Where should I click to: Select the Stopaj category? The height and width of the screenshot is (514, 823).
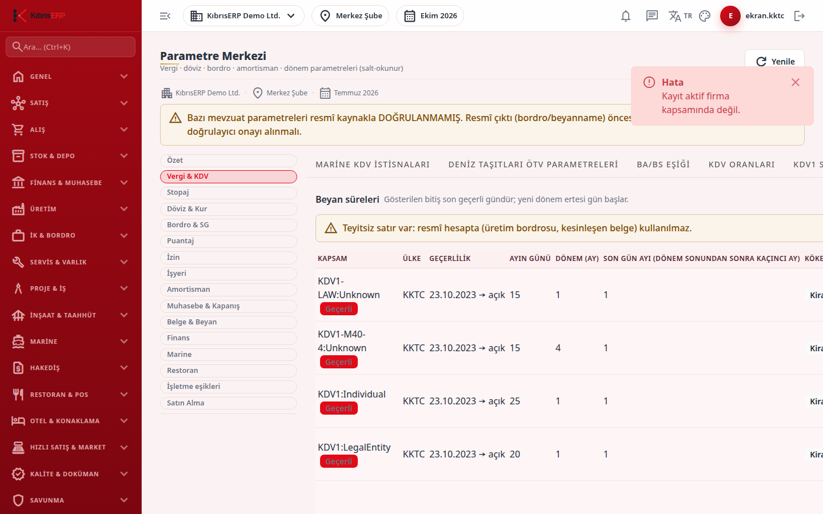(229, 192)
